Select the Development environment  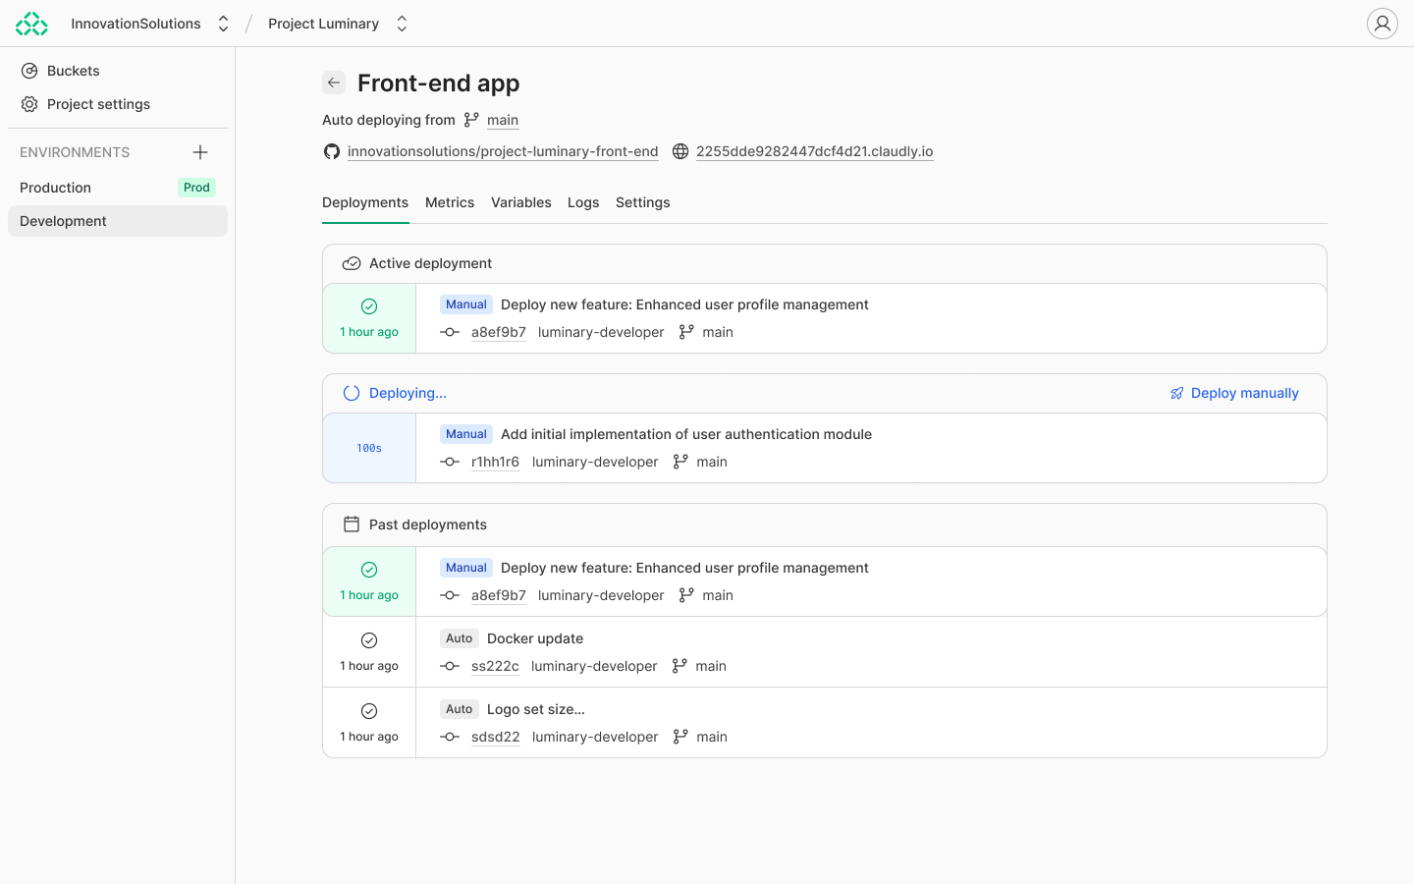[x=118, y=221]
